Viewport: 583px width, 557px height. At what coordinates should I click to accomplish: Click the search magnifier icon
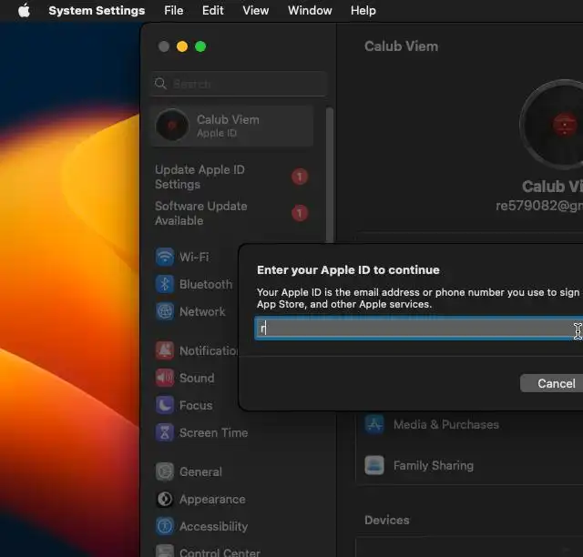[160, 84]
